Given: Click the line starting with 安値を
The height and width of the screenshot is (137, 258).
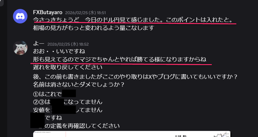Looking at the screenshot, I should point(68,110).
